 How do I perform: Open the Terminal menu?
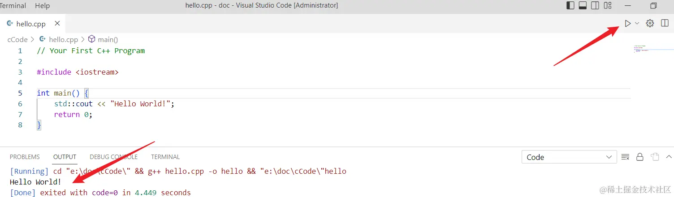coord(13,6)
